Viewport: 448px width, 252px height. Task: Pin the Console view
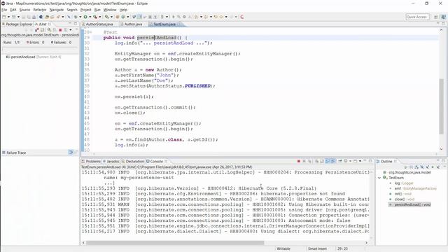click(x=340, y=161)
